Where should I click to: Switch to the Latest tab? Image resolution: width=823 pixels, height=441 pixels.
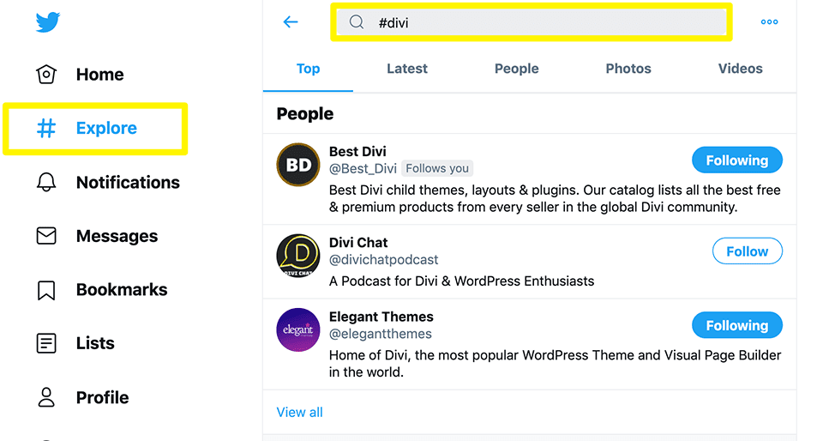[407, 69]
